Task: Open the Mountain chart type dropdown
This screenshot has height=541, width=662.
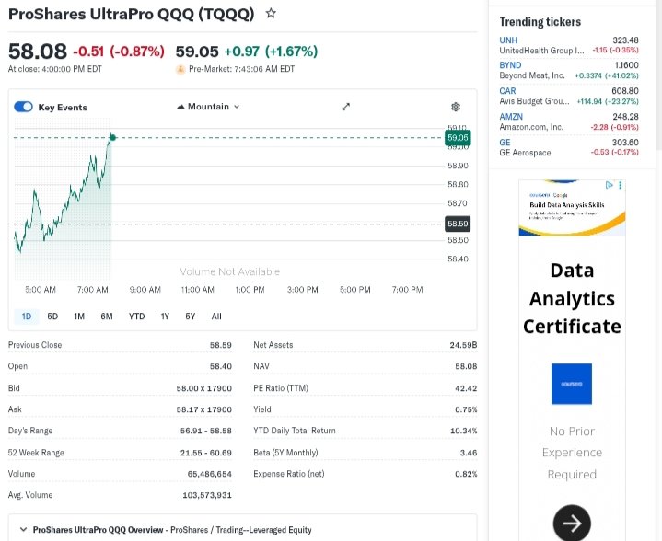Action: [x=207, y=107]
